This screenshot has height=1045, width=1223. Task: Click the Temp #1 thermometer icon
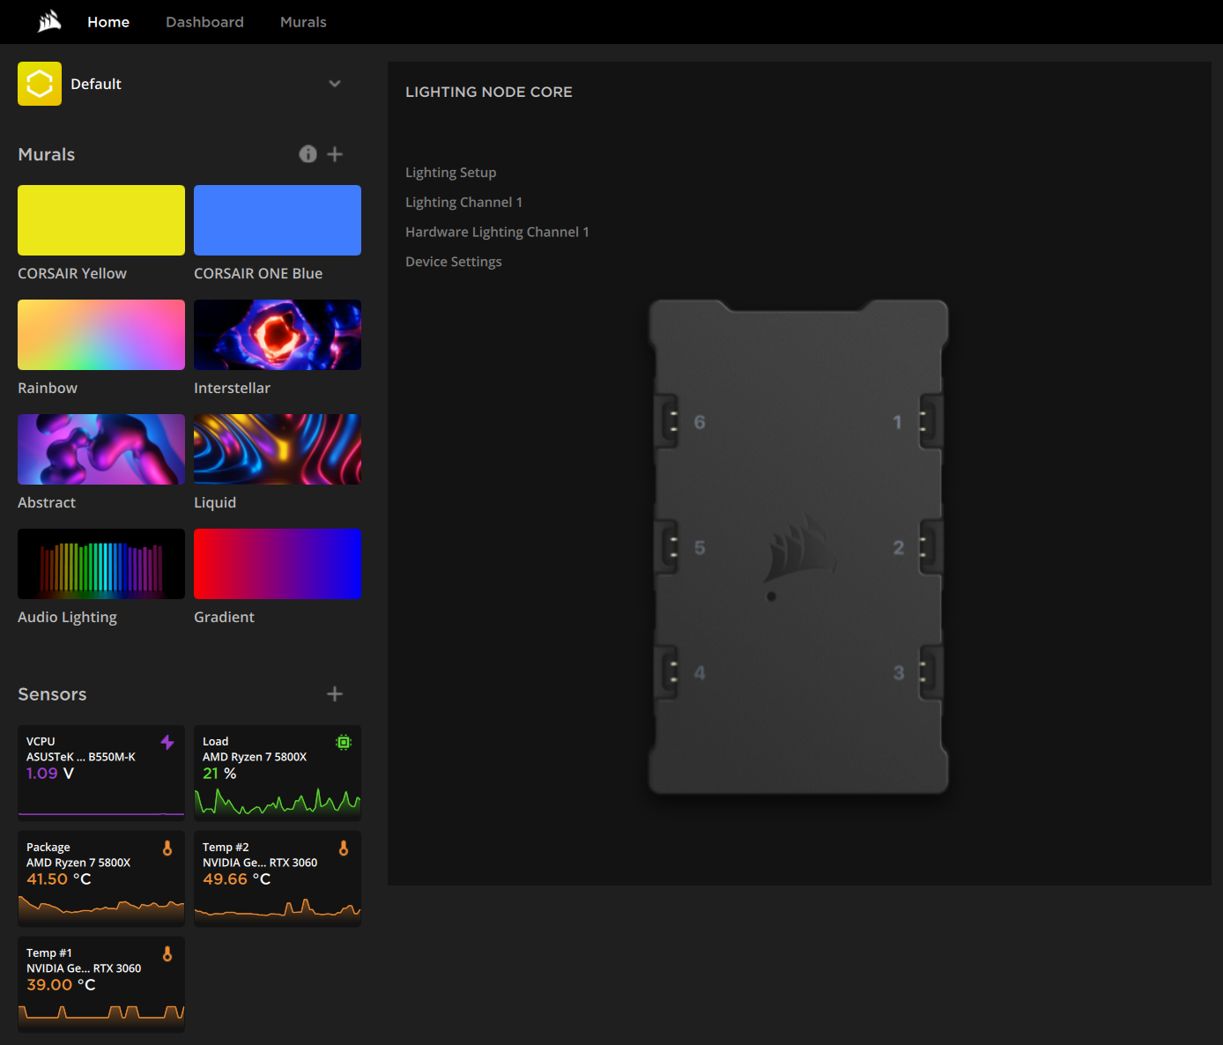coord(167,954)
